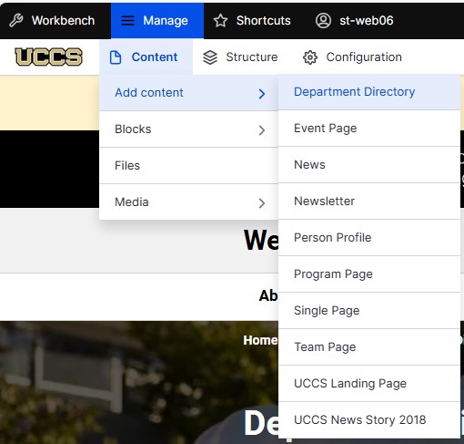Viewport: 464px width, 444px height.
Task: Select Add content menu entry
Action: (188, 93)
